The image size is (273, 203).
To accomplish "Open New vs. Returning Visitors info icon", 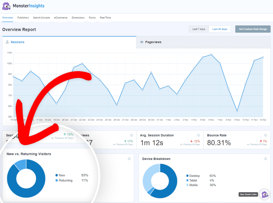I will pyautogui.click(x=129, y=159).
